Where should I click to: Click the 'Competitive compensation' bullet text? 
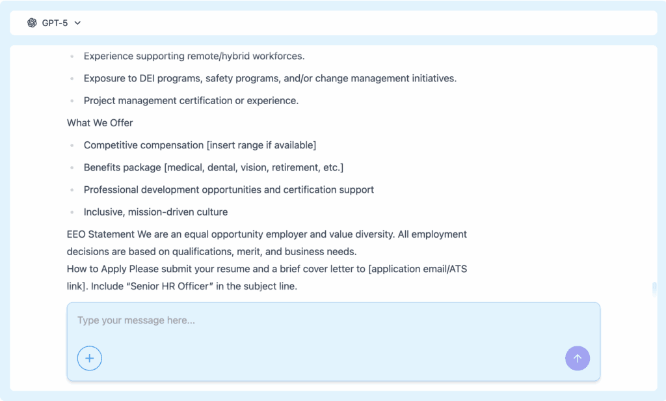144,145
